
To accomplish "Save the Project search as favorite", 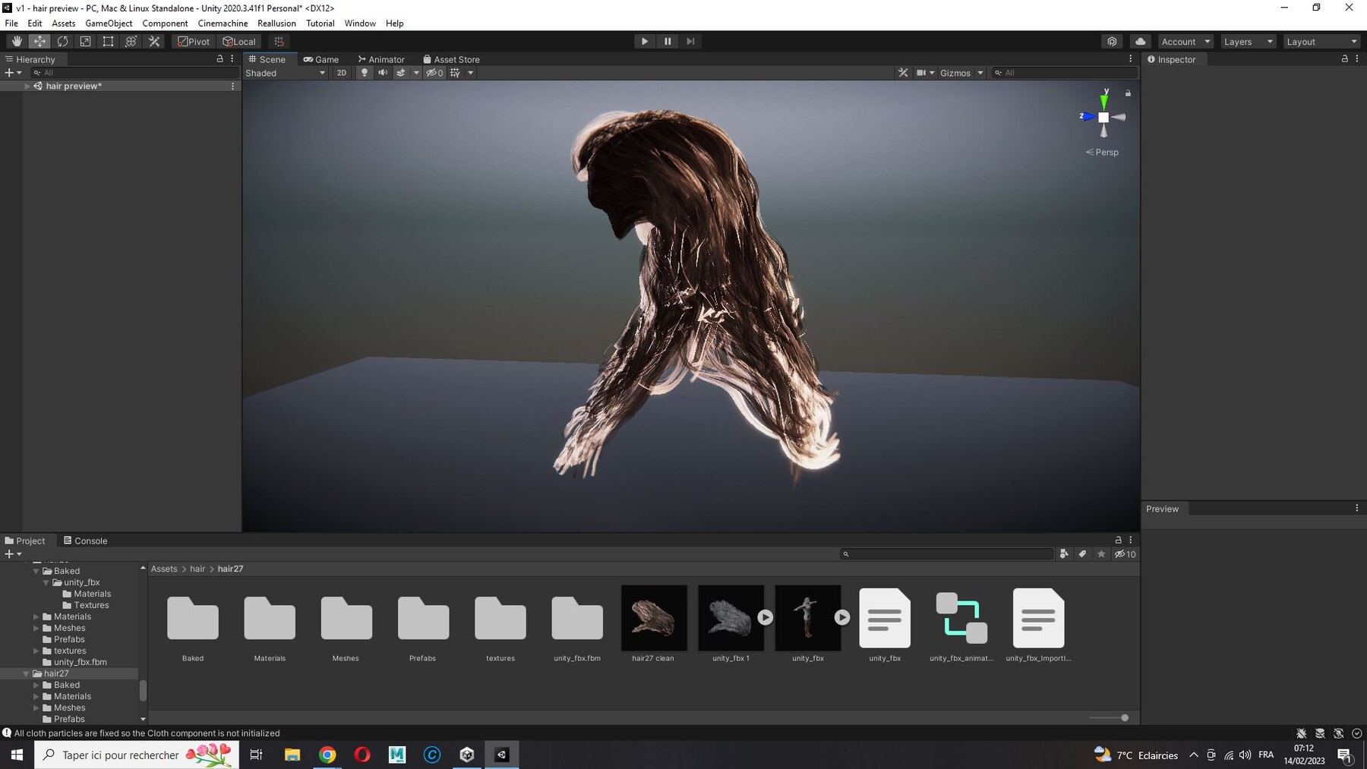I will tap(1101, 554).
